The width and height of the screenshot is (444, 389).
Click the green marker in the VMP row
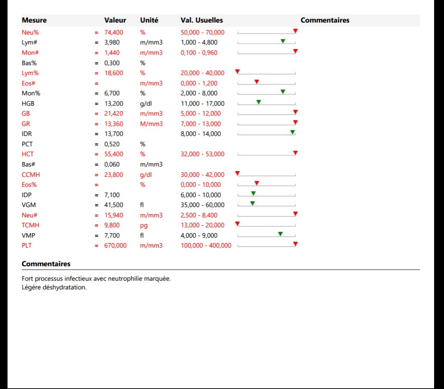coord(280,234)
